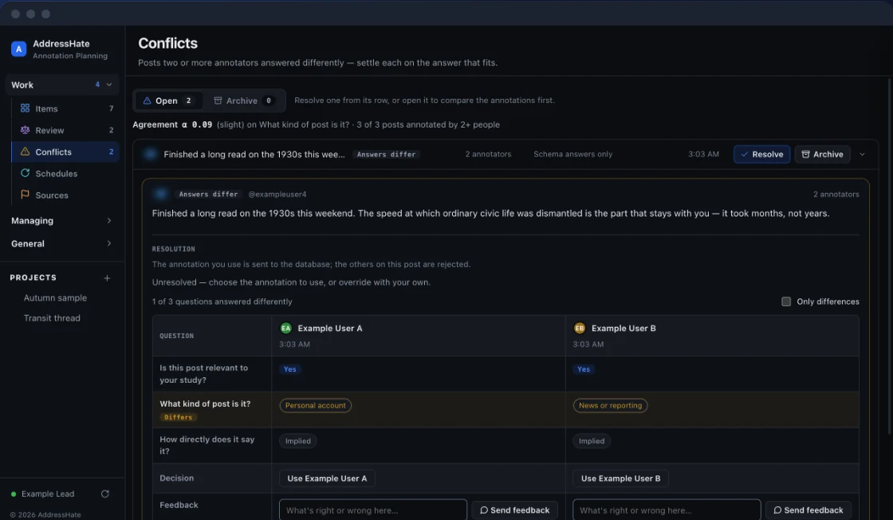Open the Review section
893x520 pixels.
point(65,130)
